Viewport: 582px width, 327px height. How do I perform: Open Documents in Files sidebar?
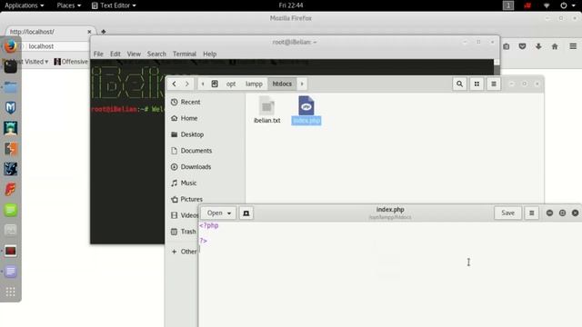coord(205,151)
